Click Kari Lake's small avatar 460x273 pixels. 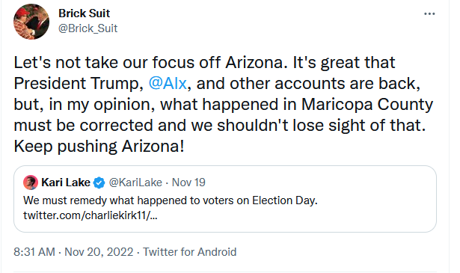pyautogui.click(x=31, y=182)
